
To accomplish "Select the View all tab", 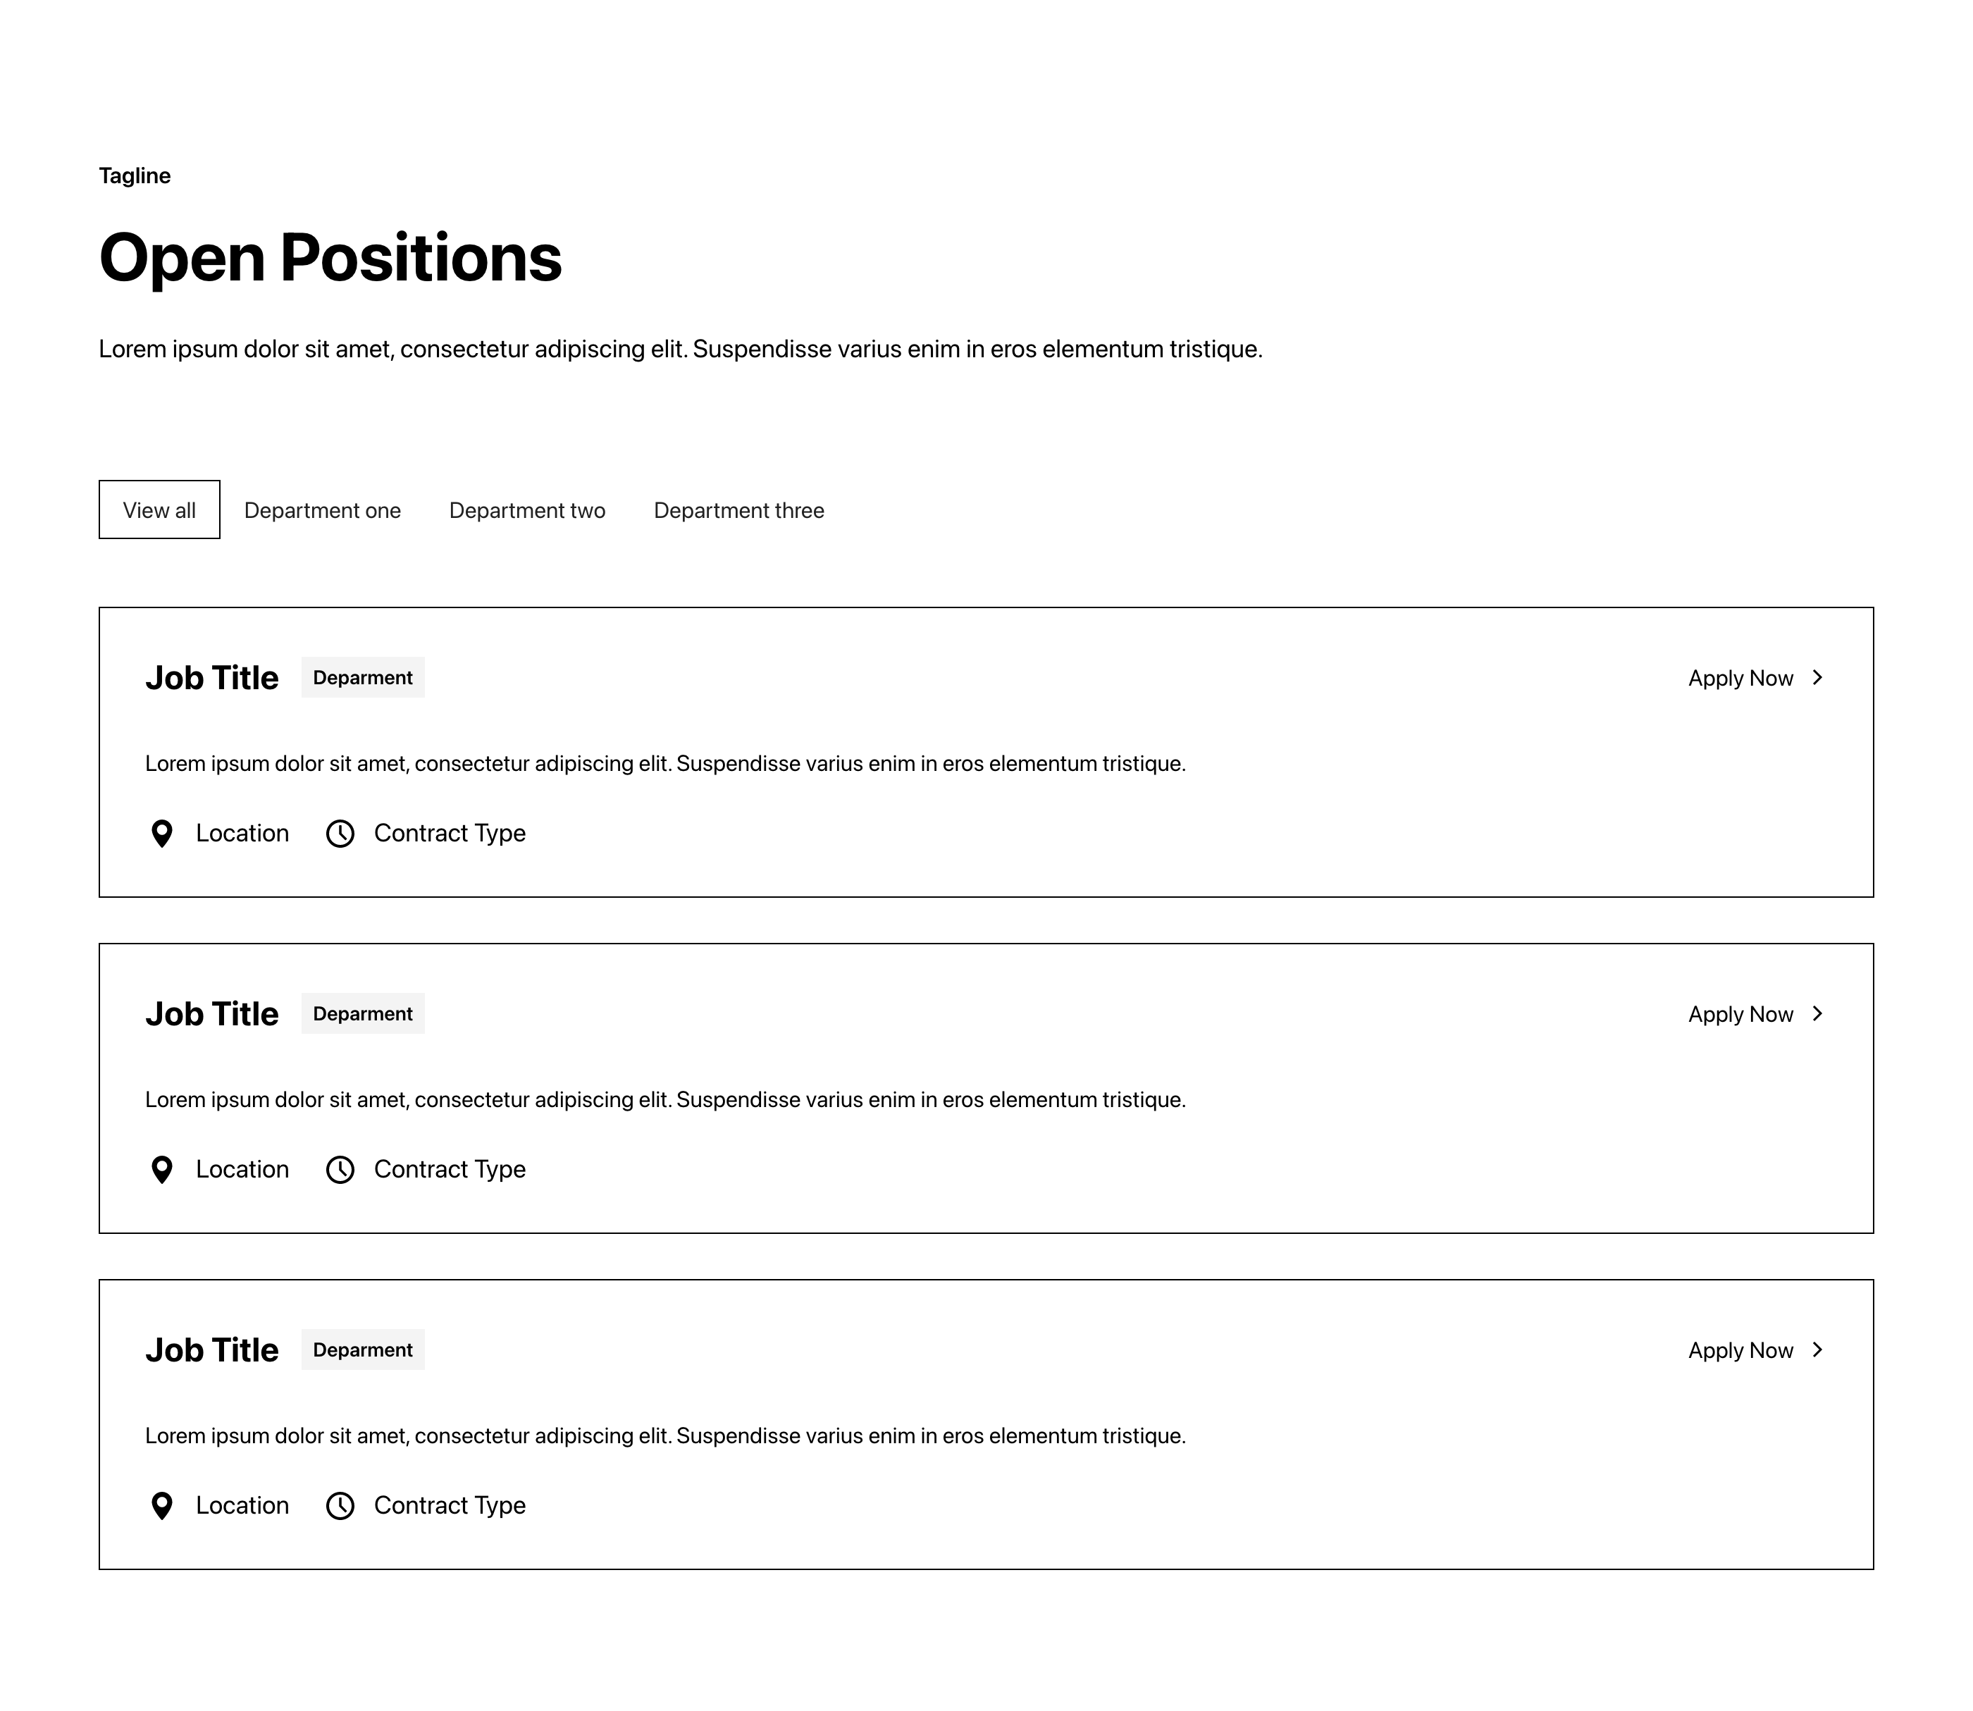I will [x=159, y=510].
